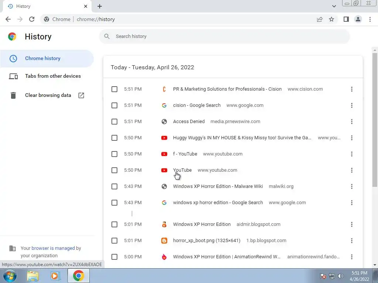
Task: Close the History tab
Action: [x=86, y=6]
